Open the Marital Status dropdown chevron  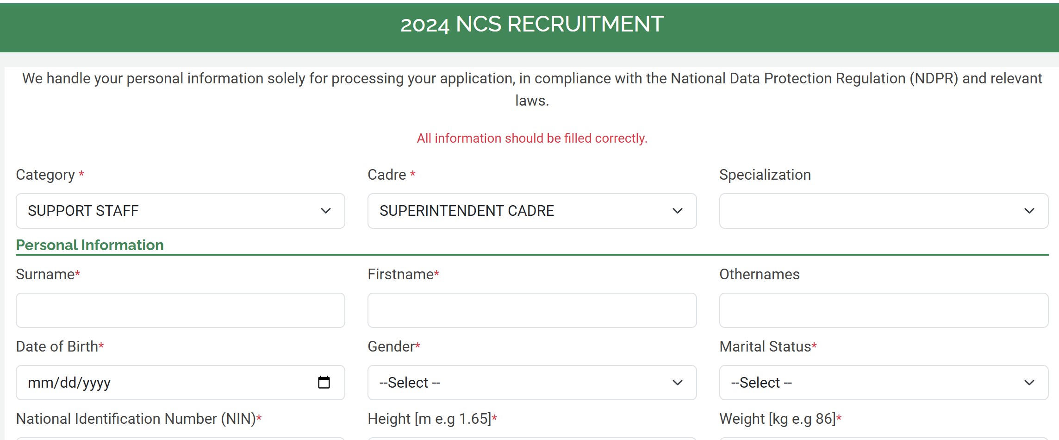[1029, 383]
